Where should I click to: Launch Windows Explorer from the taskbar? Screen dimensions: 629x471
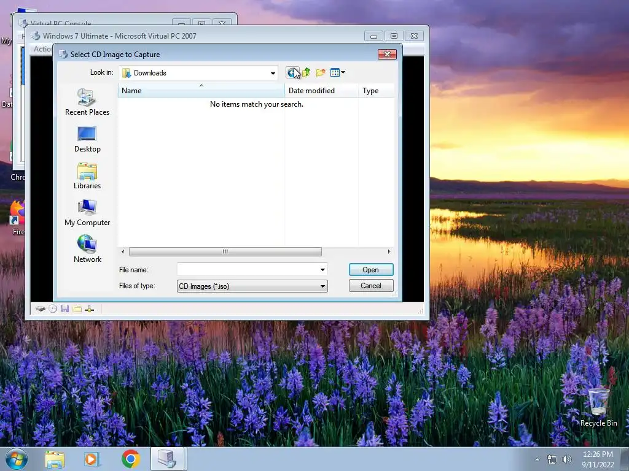click(55, 459)
